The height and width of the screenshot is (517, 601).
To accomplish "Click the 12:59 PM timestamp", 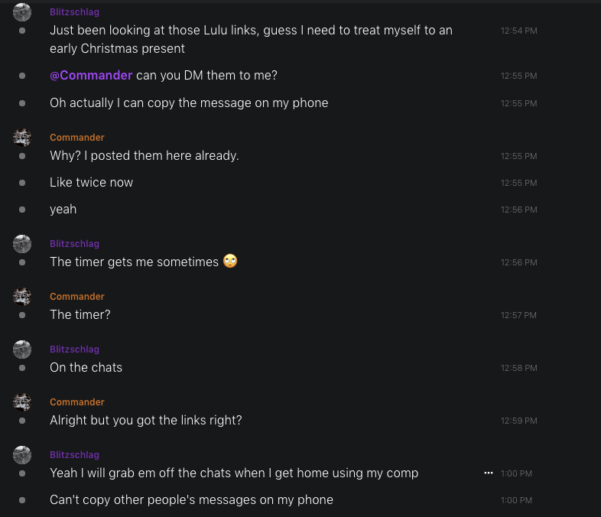I will click(518, 421).
